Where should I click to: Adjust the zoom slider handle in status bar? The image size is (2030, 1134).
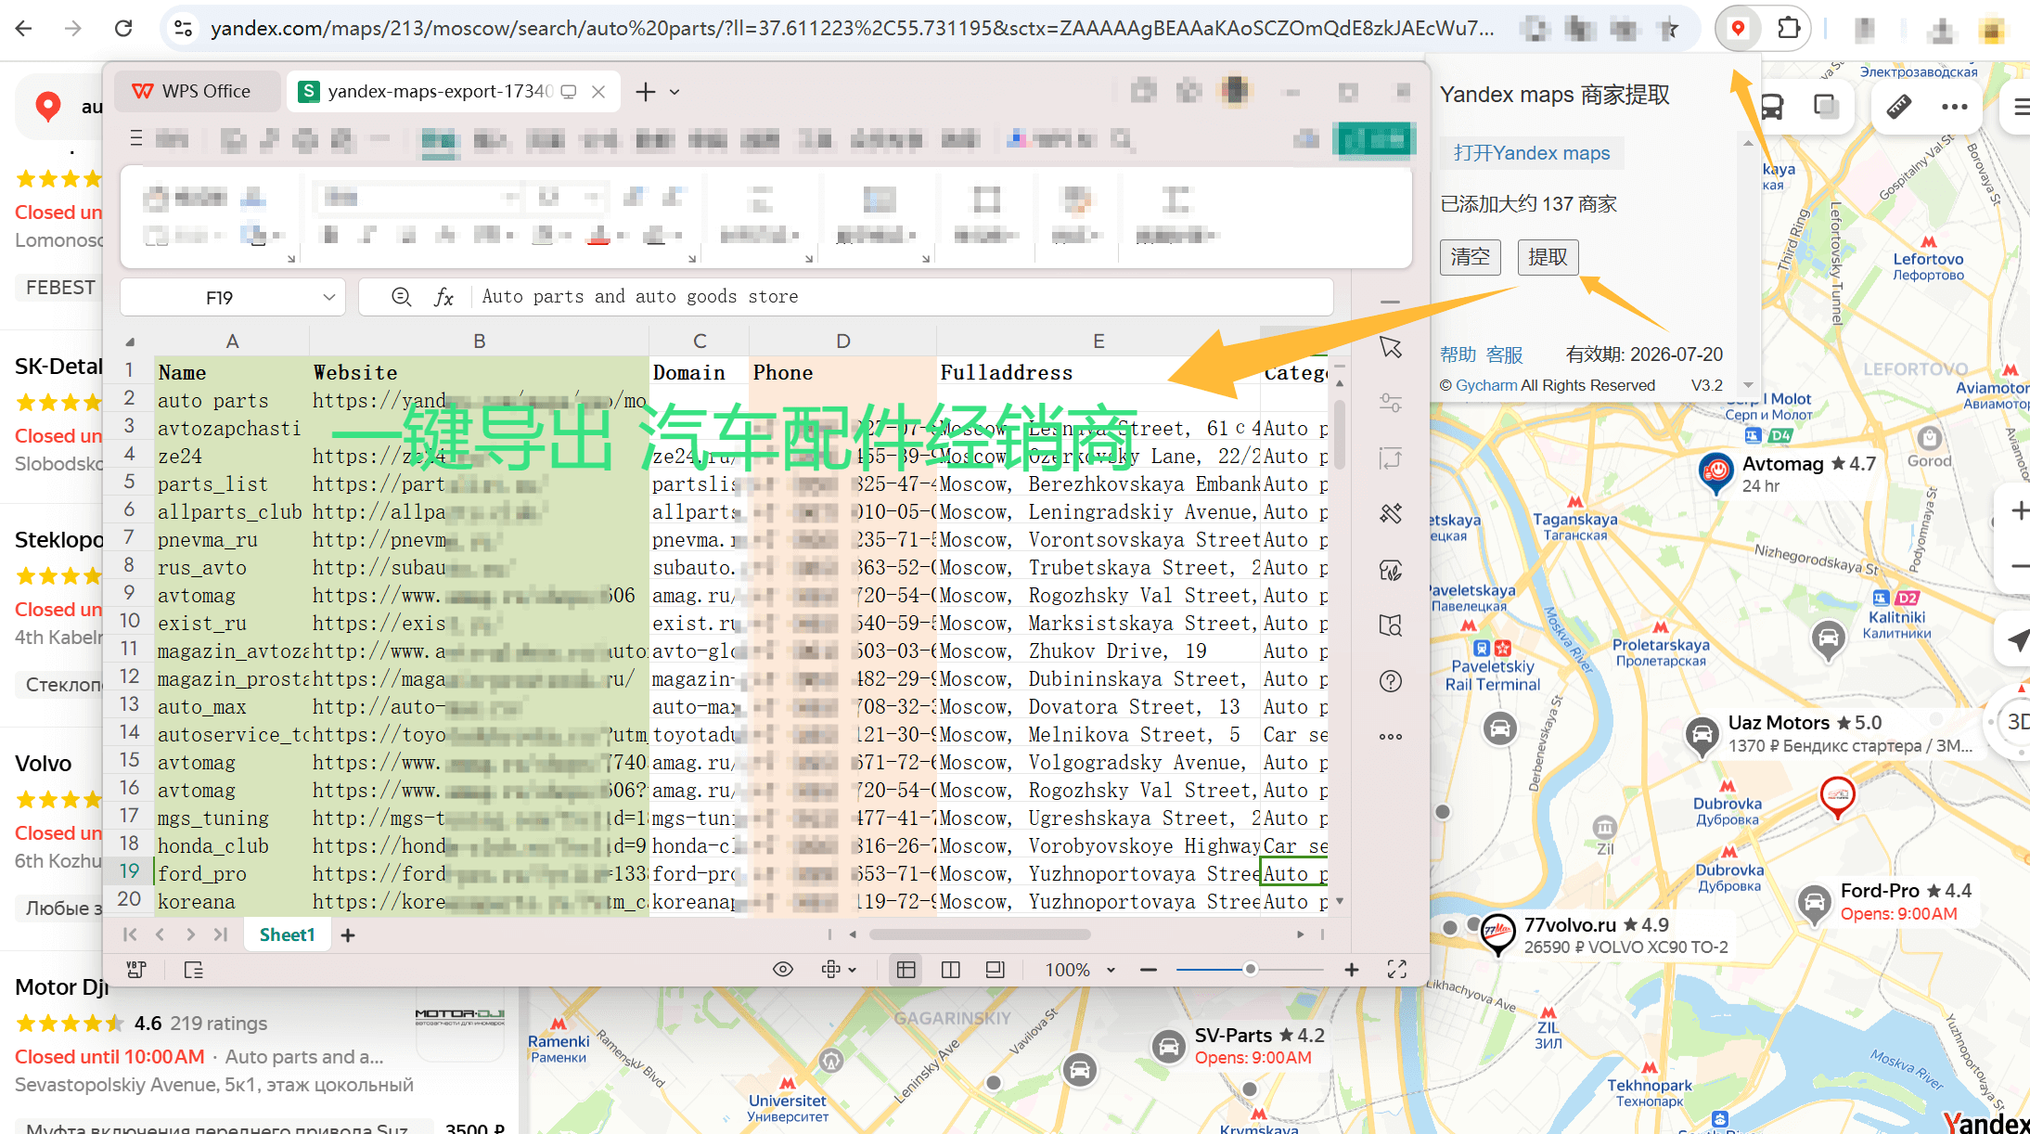click(x=1251, y=969)
